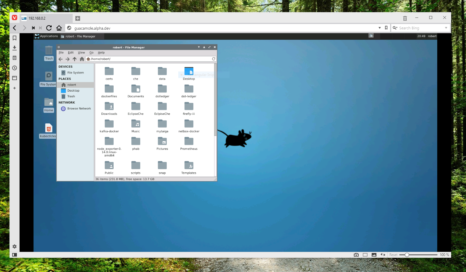Open the certs folder
This screenshot has height=272, width=466.
pos(109,73)
